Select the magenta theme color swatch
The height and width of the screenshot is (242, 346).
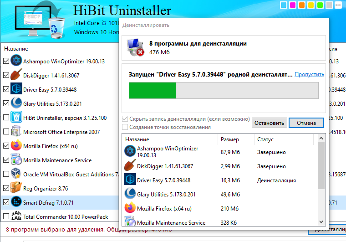pos(293,5)
